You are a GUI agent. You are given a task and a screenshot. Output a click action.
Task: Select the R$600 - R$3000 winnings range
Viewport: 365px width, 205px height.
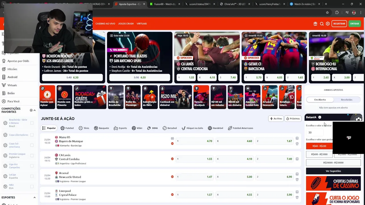pyautogui.click(x=319, y=154)
